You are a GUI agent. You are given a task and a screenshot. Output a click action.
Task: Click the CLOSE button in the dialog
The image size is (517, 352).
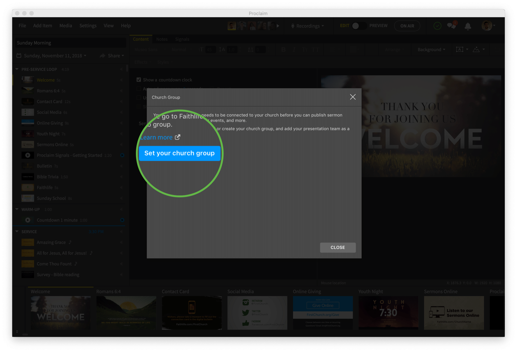point(338,247)
